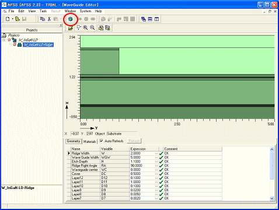This screenshot has height=210, width=279.
Task: Click the import folder icon in editor toolbar
Action: coord(71,28)
